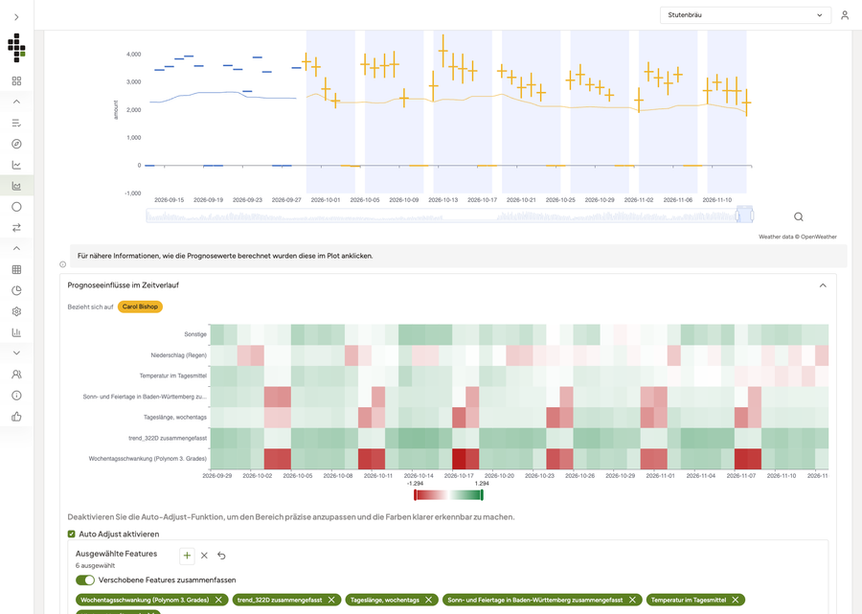Image resolution: width=862 pixels, height=614 pixels.
Task: Click the company logo in the sidebar
Action: click(16, 47)
